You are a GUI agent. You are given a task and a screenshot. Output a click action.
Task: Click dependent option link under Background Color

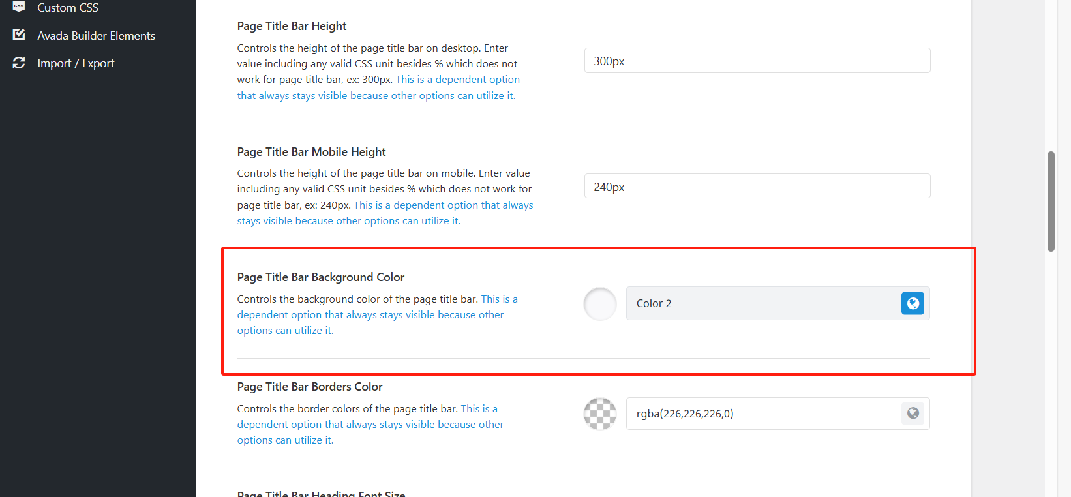(370, 315)
